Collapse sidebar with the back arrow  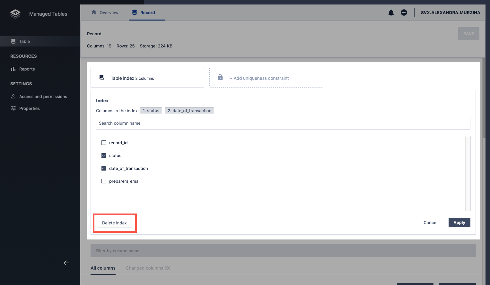[x=66, y=263]
